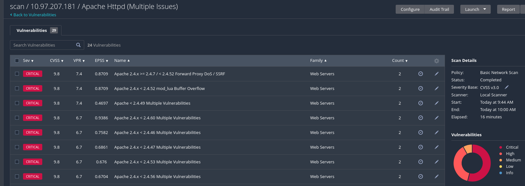The width and height of the screenshot is (525, 186).
Task: Edit pencil for Apache < 2.4.46 row
Action: [x=436, y=132]
